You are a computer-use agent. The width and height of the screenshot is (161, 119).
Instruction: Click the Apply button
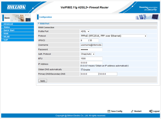click(43, 81)
